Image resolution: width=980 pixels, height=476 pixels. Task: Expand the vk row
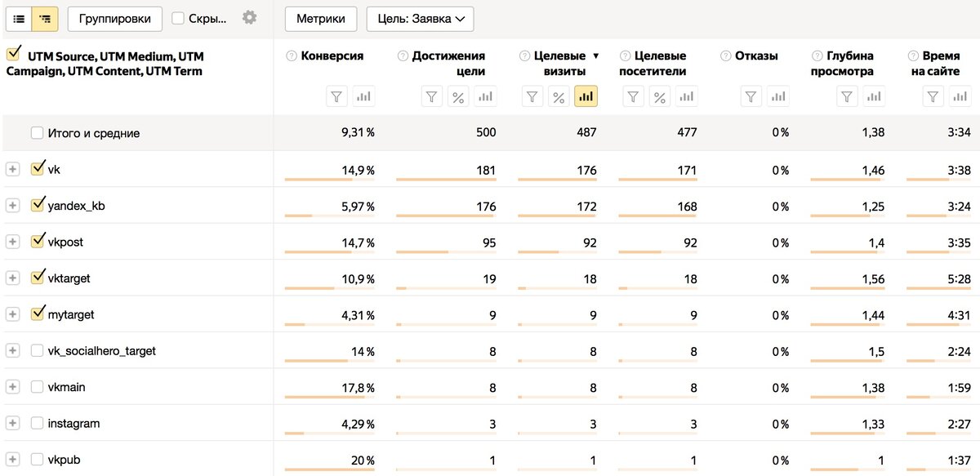coord(12,169)
